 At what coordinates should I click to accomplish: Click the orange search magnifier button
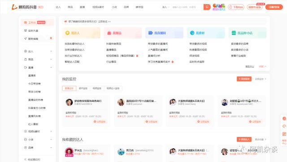click(207, 7)
